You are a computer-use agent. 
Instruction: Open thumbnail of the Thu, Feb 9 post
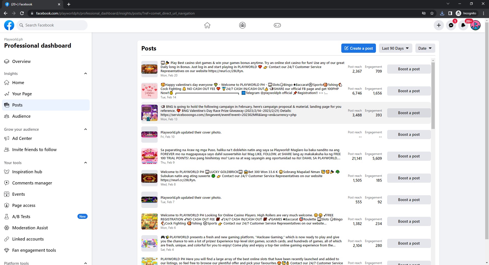[150, 156]
